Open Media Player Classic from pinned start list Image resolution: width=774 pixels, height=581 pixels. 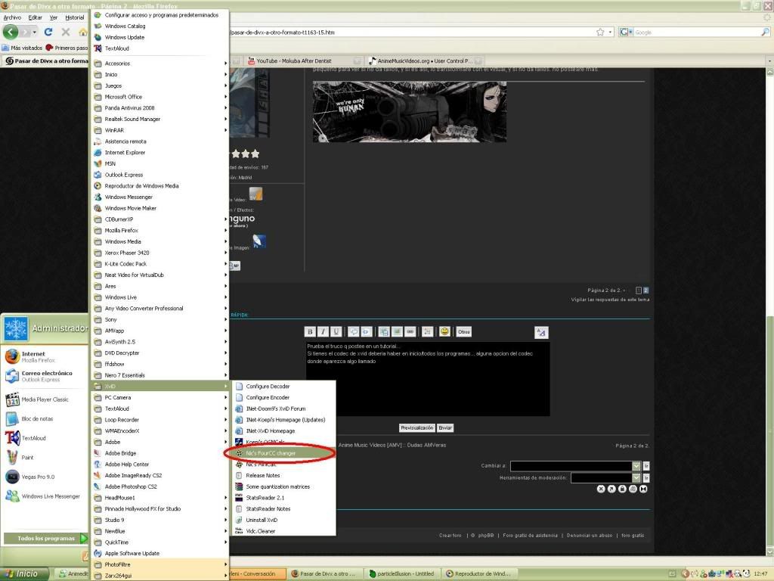tap(45, 399)
